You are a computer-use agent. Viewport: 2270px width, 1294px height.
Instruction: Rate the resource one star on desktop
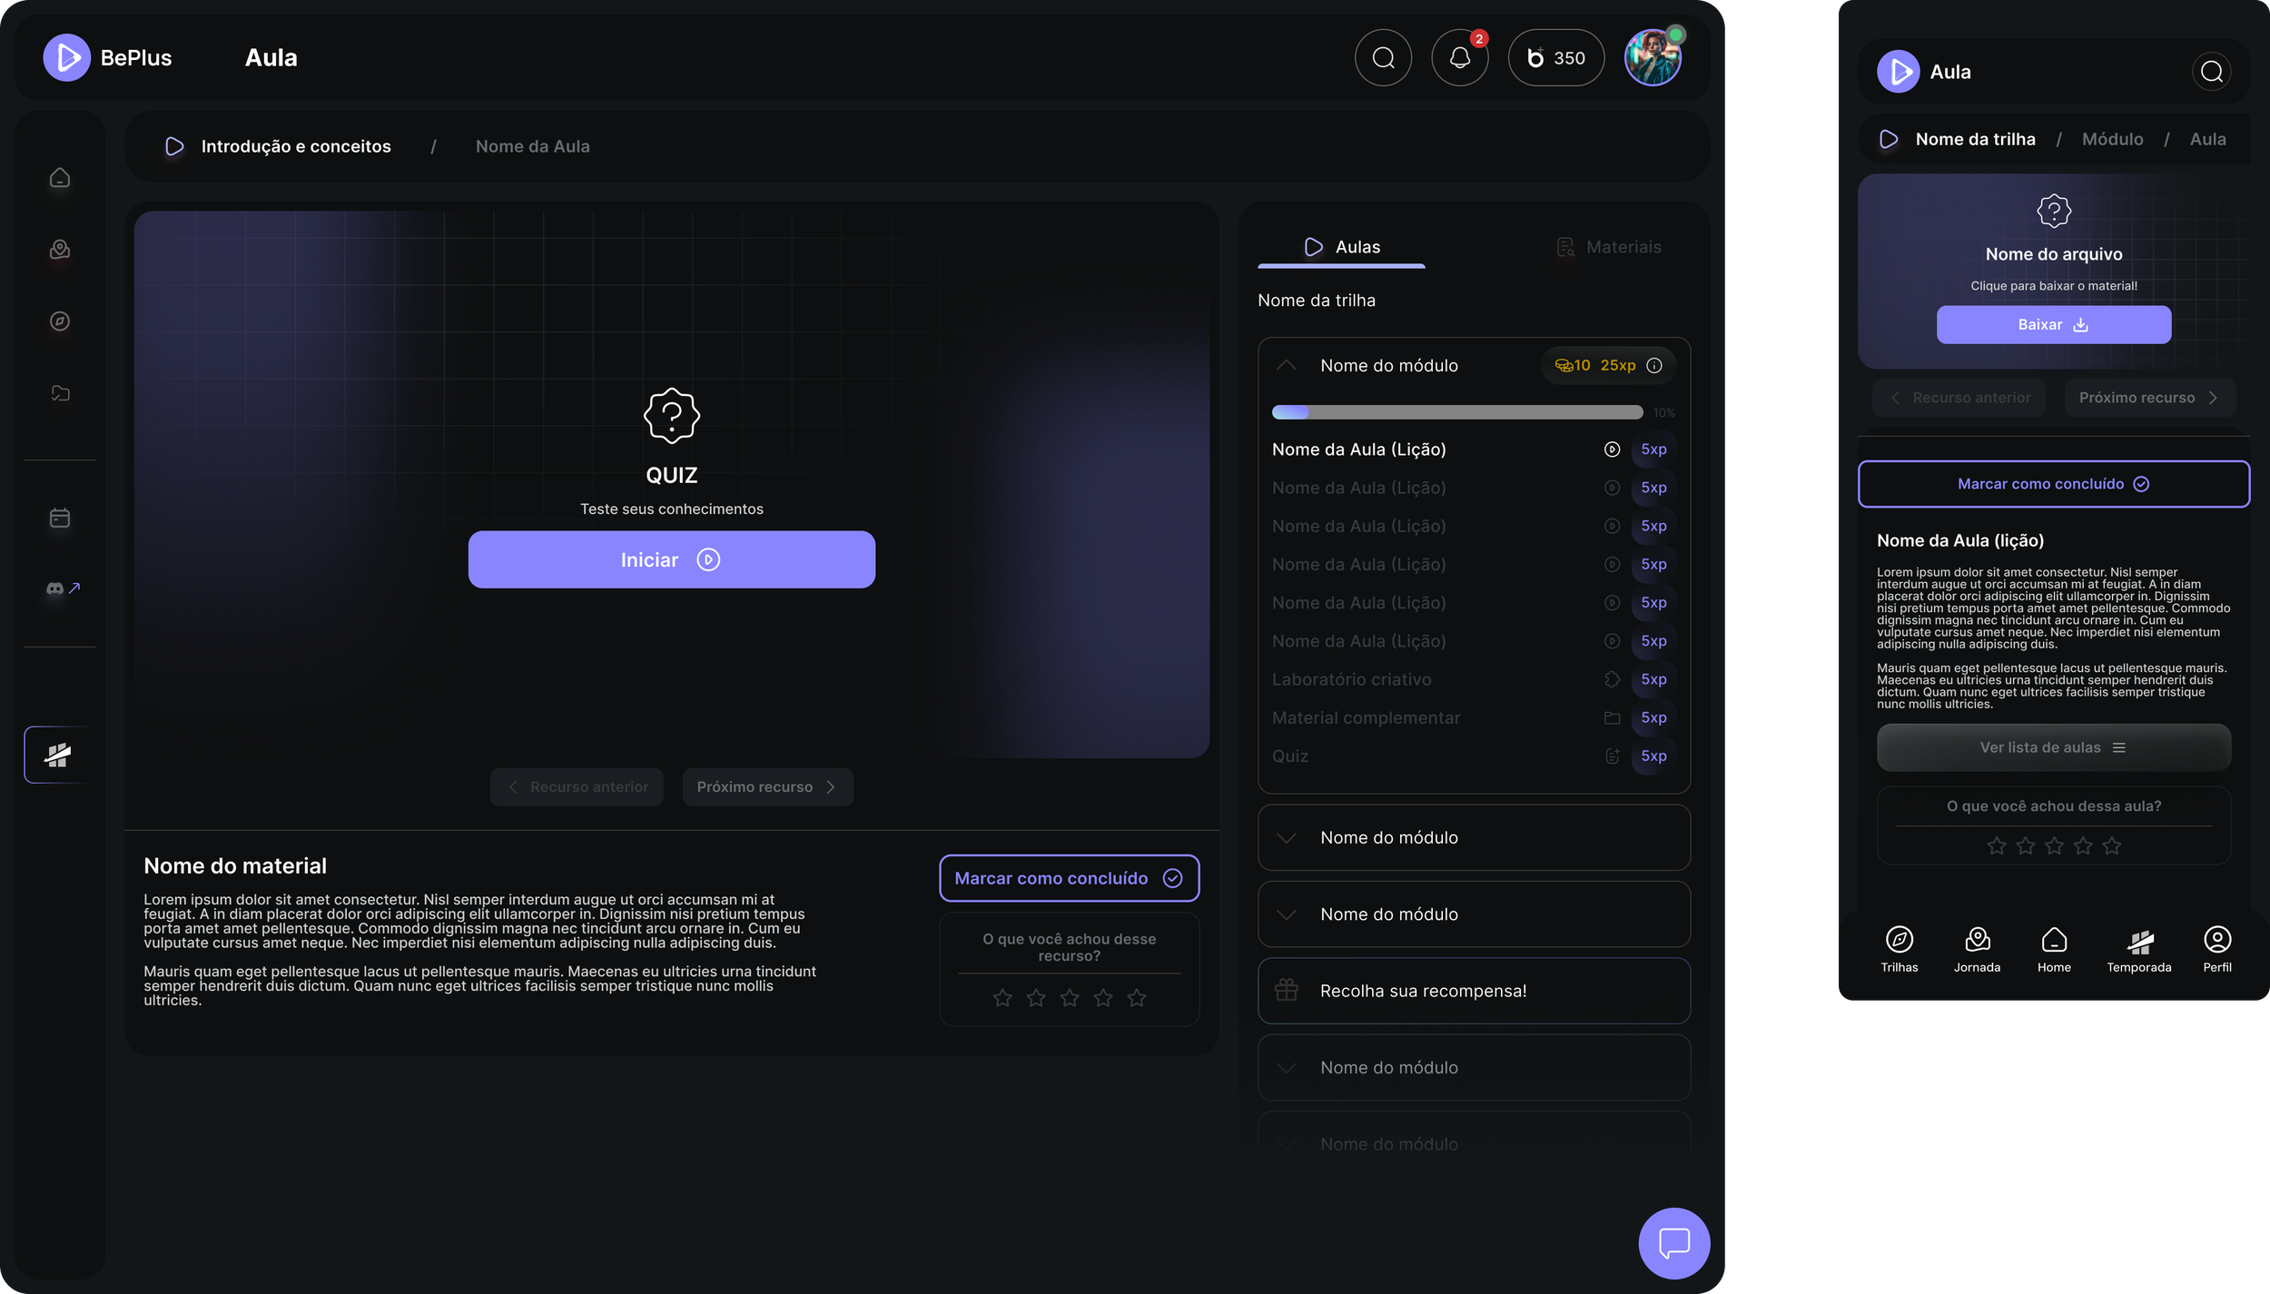[x=1002, y=998]
